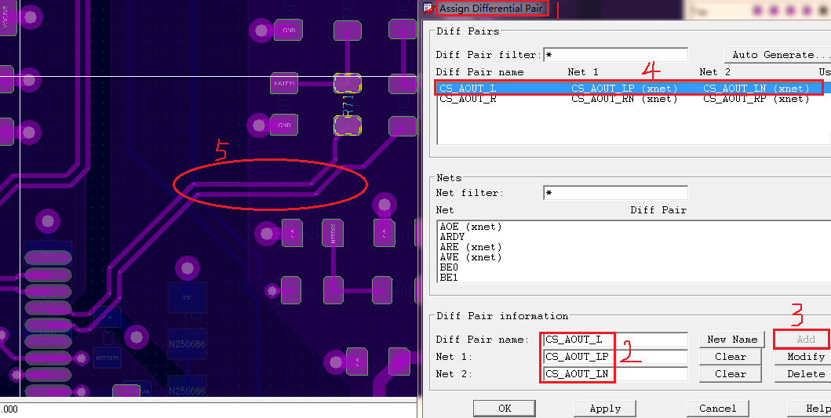Image resolution: width=831 pixels, height=418 pixels.
Task: Pick the AOE (xnet) net from the list
Action: coord(470,227)
